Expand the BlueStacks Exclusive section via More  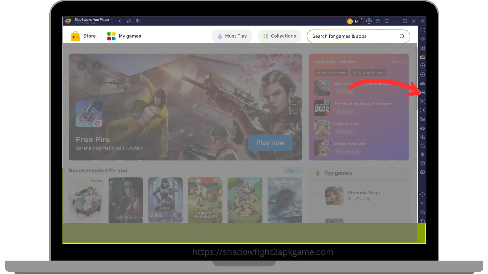(x=398, y=61)
